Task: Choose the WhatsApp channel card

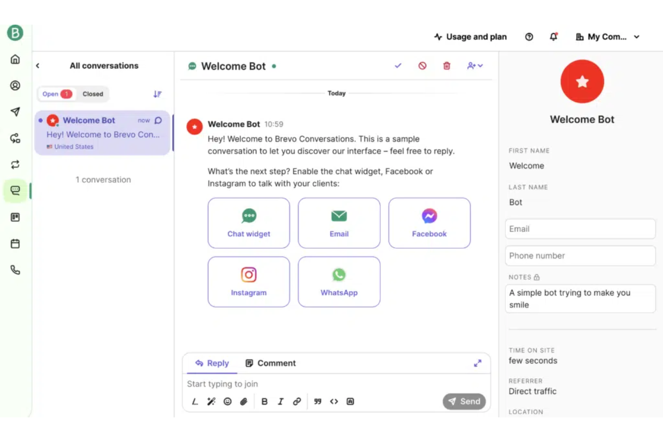Action: click(339, 282)
